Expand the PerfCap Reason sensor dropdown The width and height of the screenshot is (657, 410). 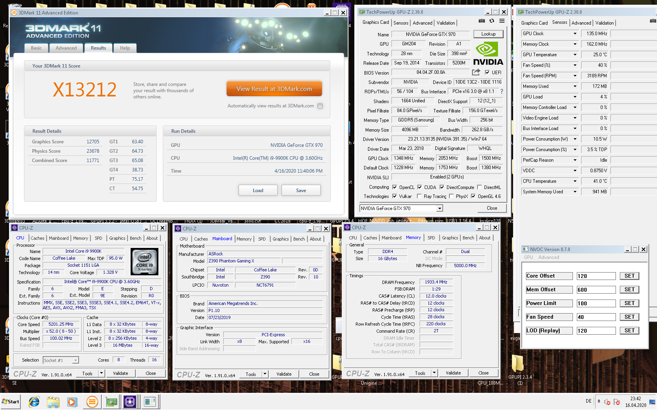(x=575, y=160)
